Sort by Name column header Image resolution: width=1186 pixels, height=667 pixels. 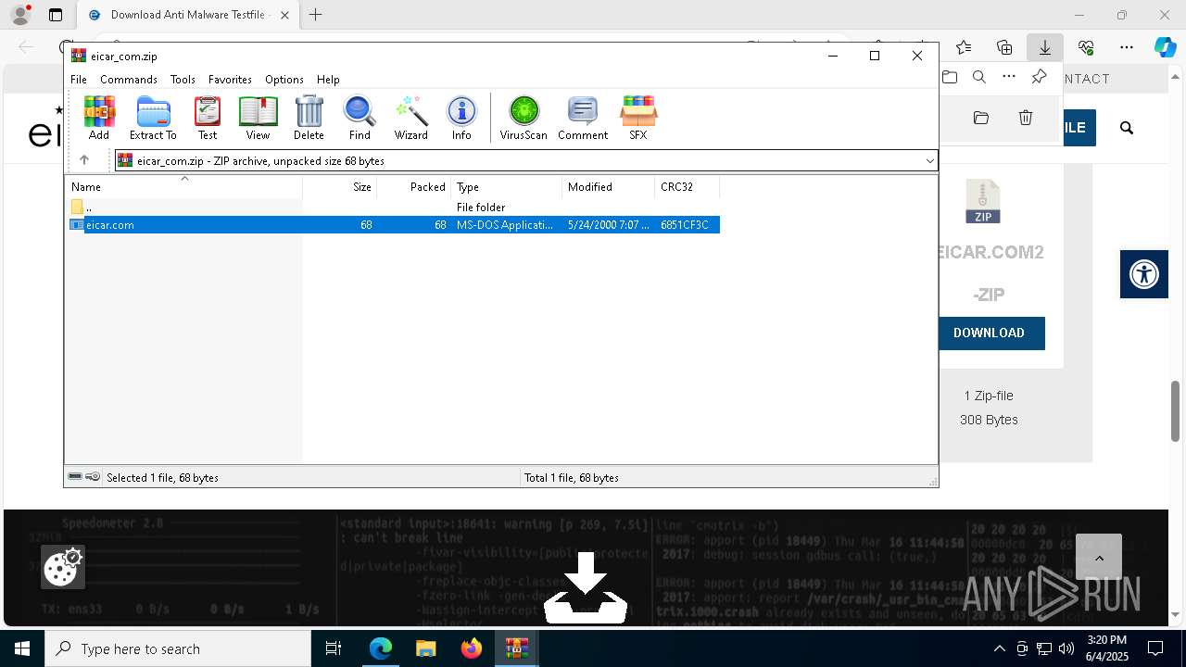coord(183,186)
